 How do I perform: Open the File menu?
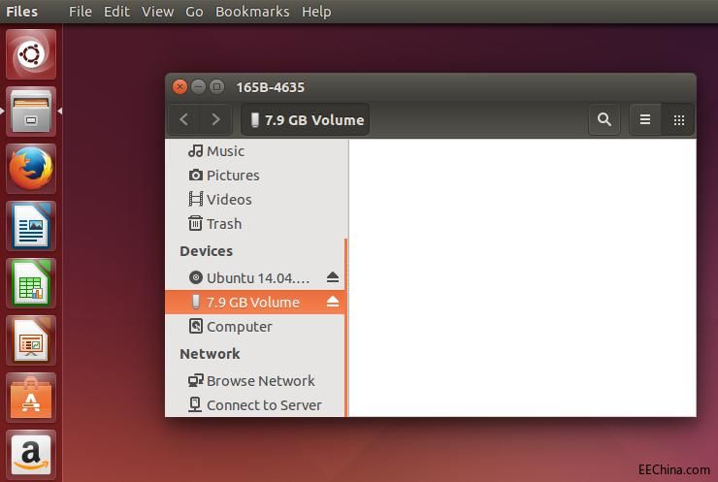pyautogui.click(x=81, y=12)
